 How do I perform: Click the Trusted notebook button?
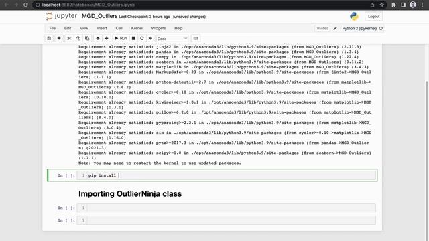322,28
